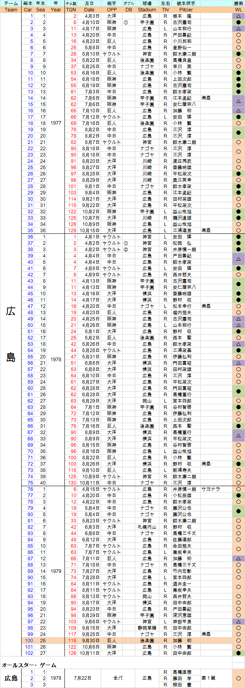This screenshot has height=688, width=245.
Task: Select the 'TGN' column header
Action: click(71, 10)
